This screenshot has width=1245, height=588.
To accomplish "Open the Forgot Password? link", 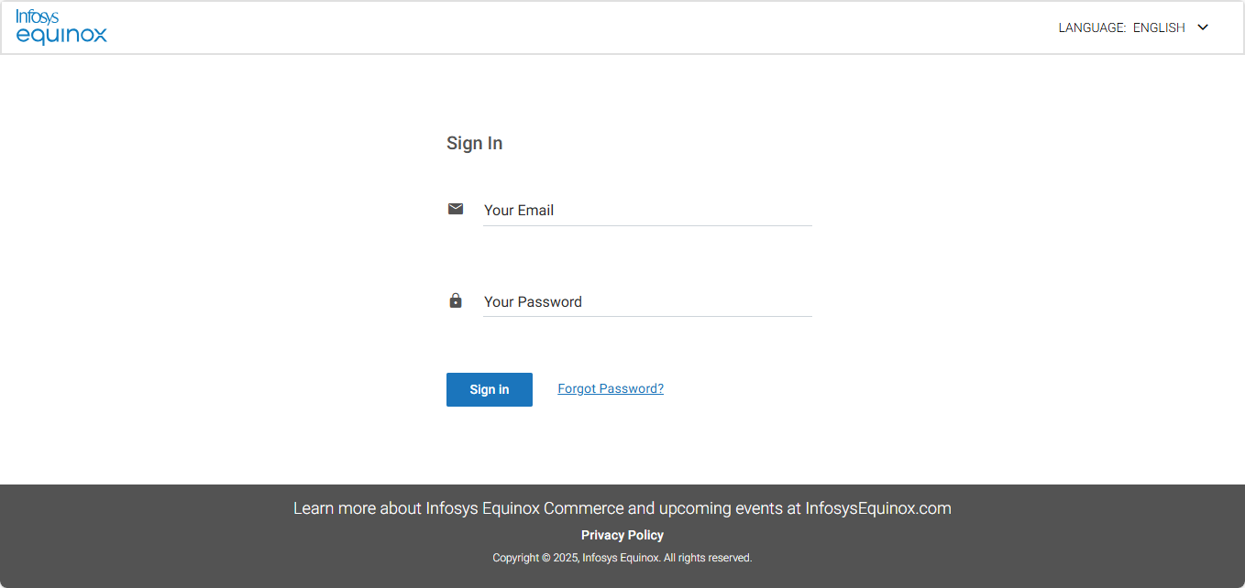I will coord(611,388).
